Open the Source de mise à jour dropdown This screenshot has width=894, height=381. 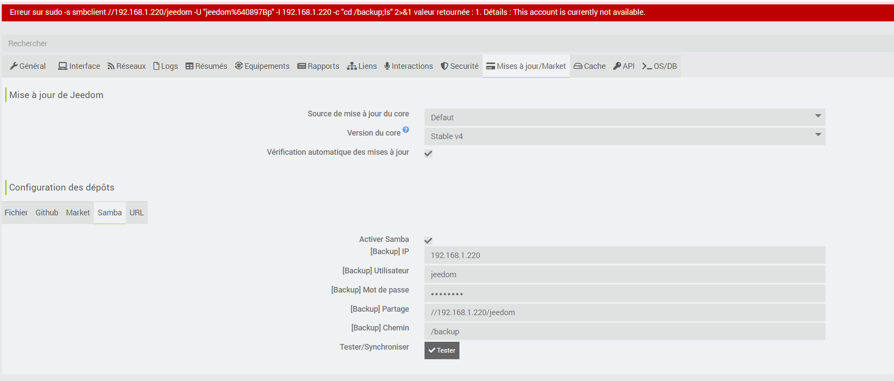point(625,117)
